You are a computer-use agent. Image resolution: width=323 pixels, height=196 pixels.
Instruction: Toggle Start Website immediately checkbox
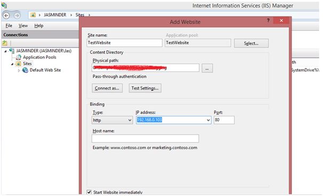click(89, 192)
